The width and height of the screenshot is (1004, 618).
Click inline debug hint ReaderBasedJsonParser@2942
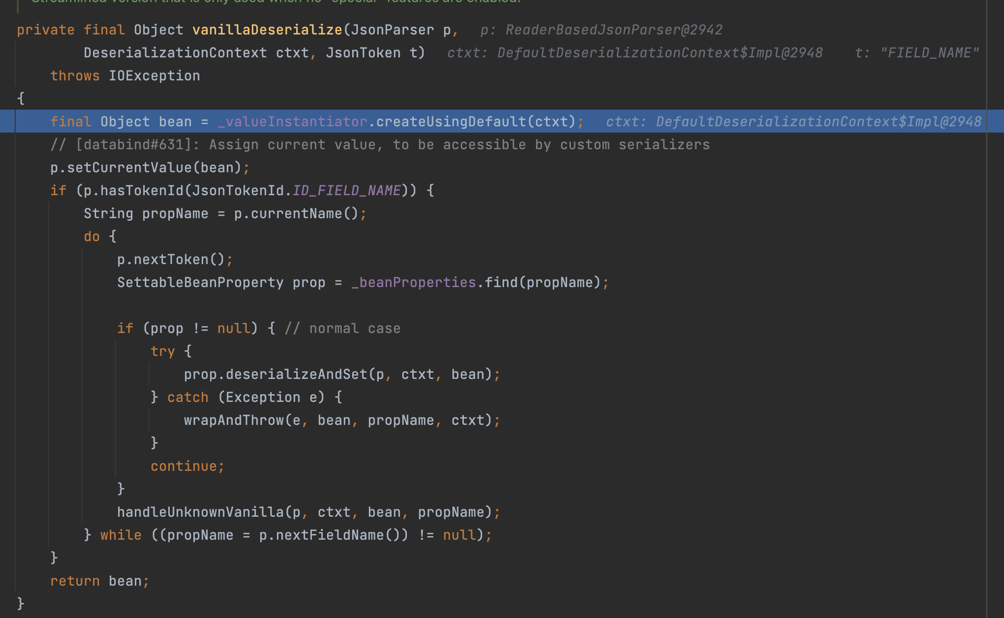coord(613,30)
